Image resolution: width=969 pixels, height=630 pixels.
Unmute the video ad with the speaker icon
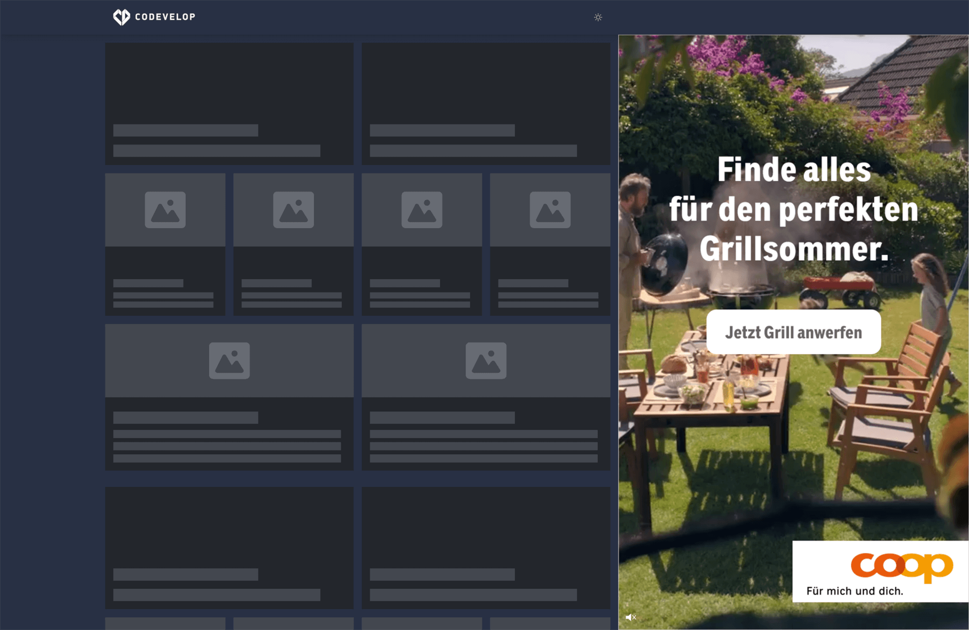pyautogui.click(x=631, y=617)
